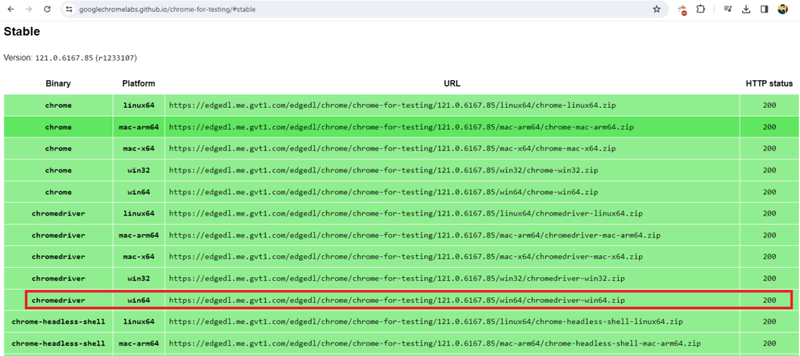Click the HTTP status column header
Image resolution: width=800 pixels, height=356 pixels.
(x=770, y=84)
